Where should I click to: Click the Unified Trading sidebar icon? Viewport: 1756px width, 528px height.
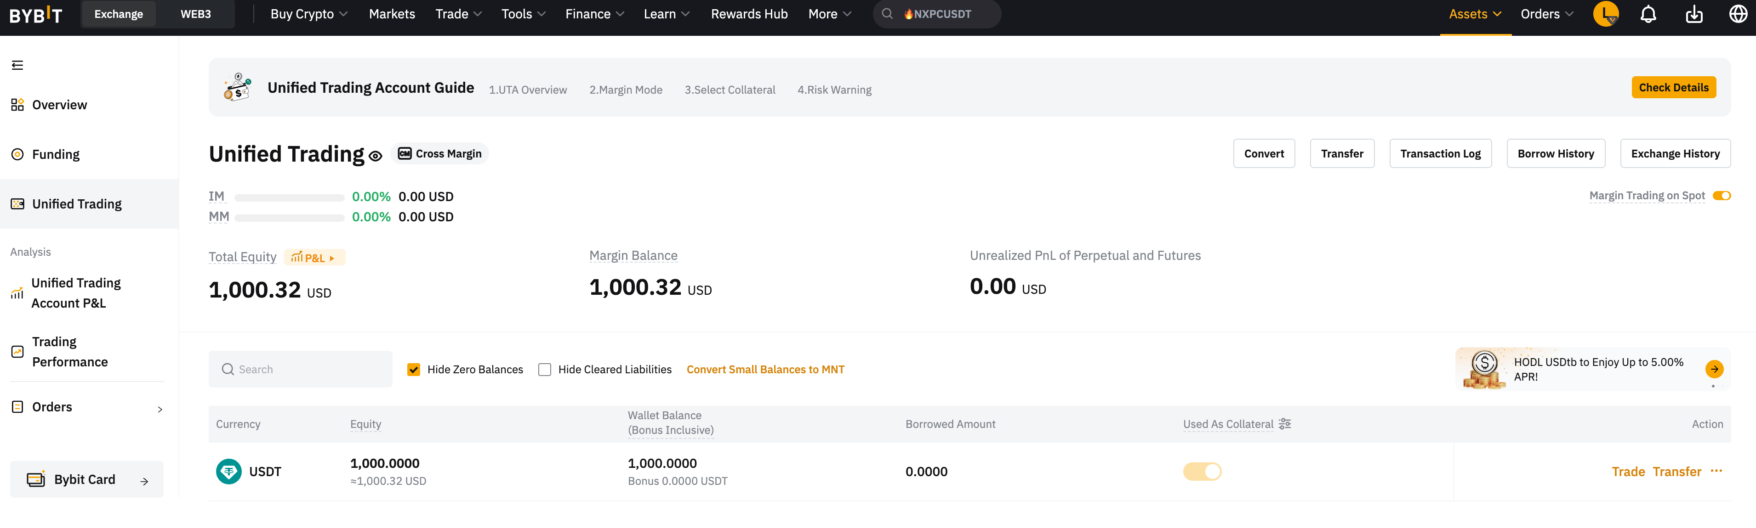tap(18, 204)
